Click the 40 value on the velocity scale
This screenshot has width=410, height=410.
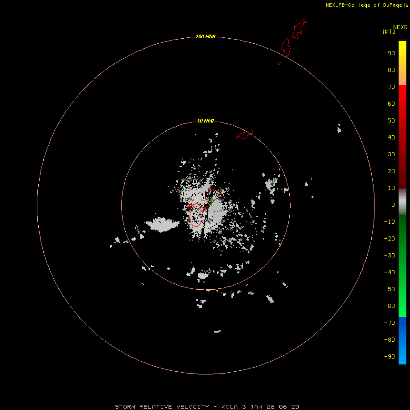(x=391, y=137)
